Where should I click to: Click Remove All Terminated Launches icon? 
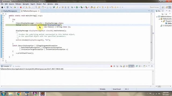point(117,66)
